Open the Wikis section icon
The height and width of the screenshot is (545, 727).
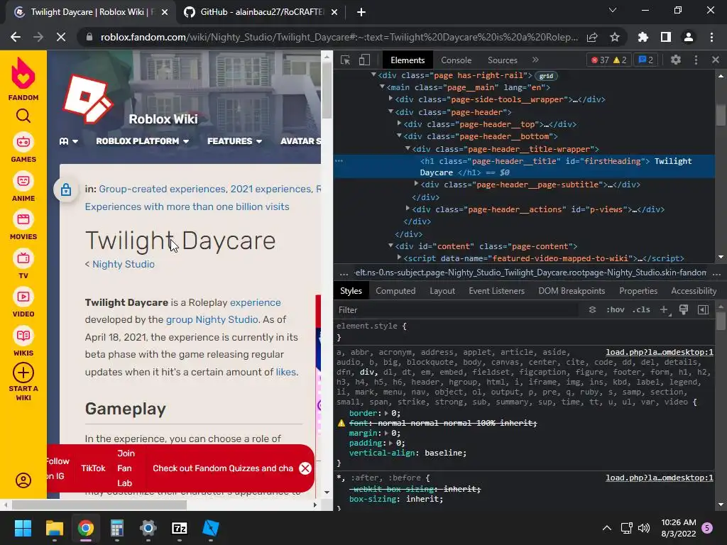[x=23, y=336]
